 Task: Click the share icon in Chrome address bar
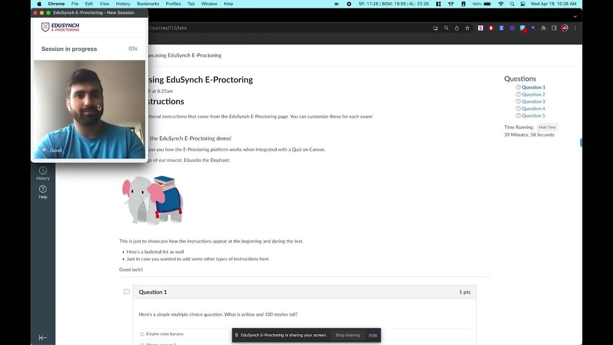[x=457, y=28]
